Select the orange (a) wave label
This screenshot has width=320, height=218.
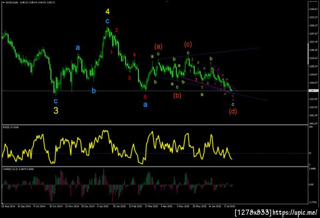pos(158,47)
